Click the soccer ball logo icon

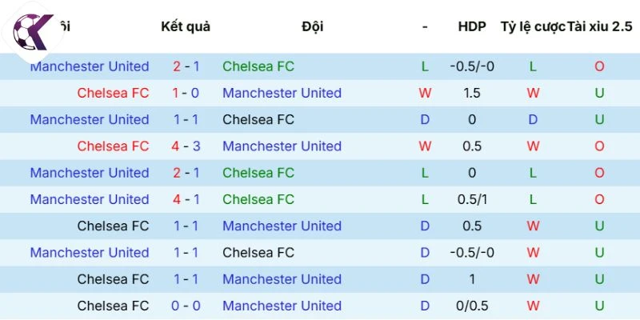click(x=30, y=34)
